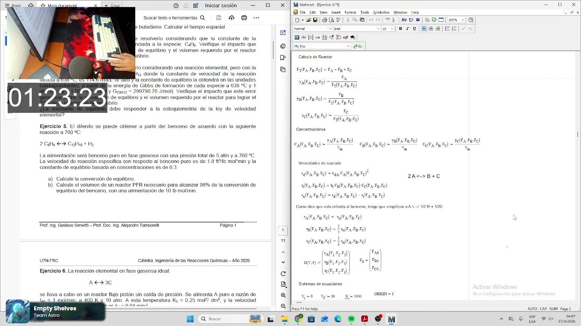
Task: Click numbered list icon in Mathcad
Action: (x=454, y=29)
